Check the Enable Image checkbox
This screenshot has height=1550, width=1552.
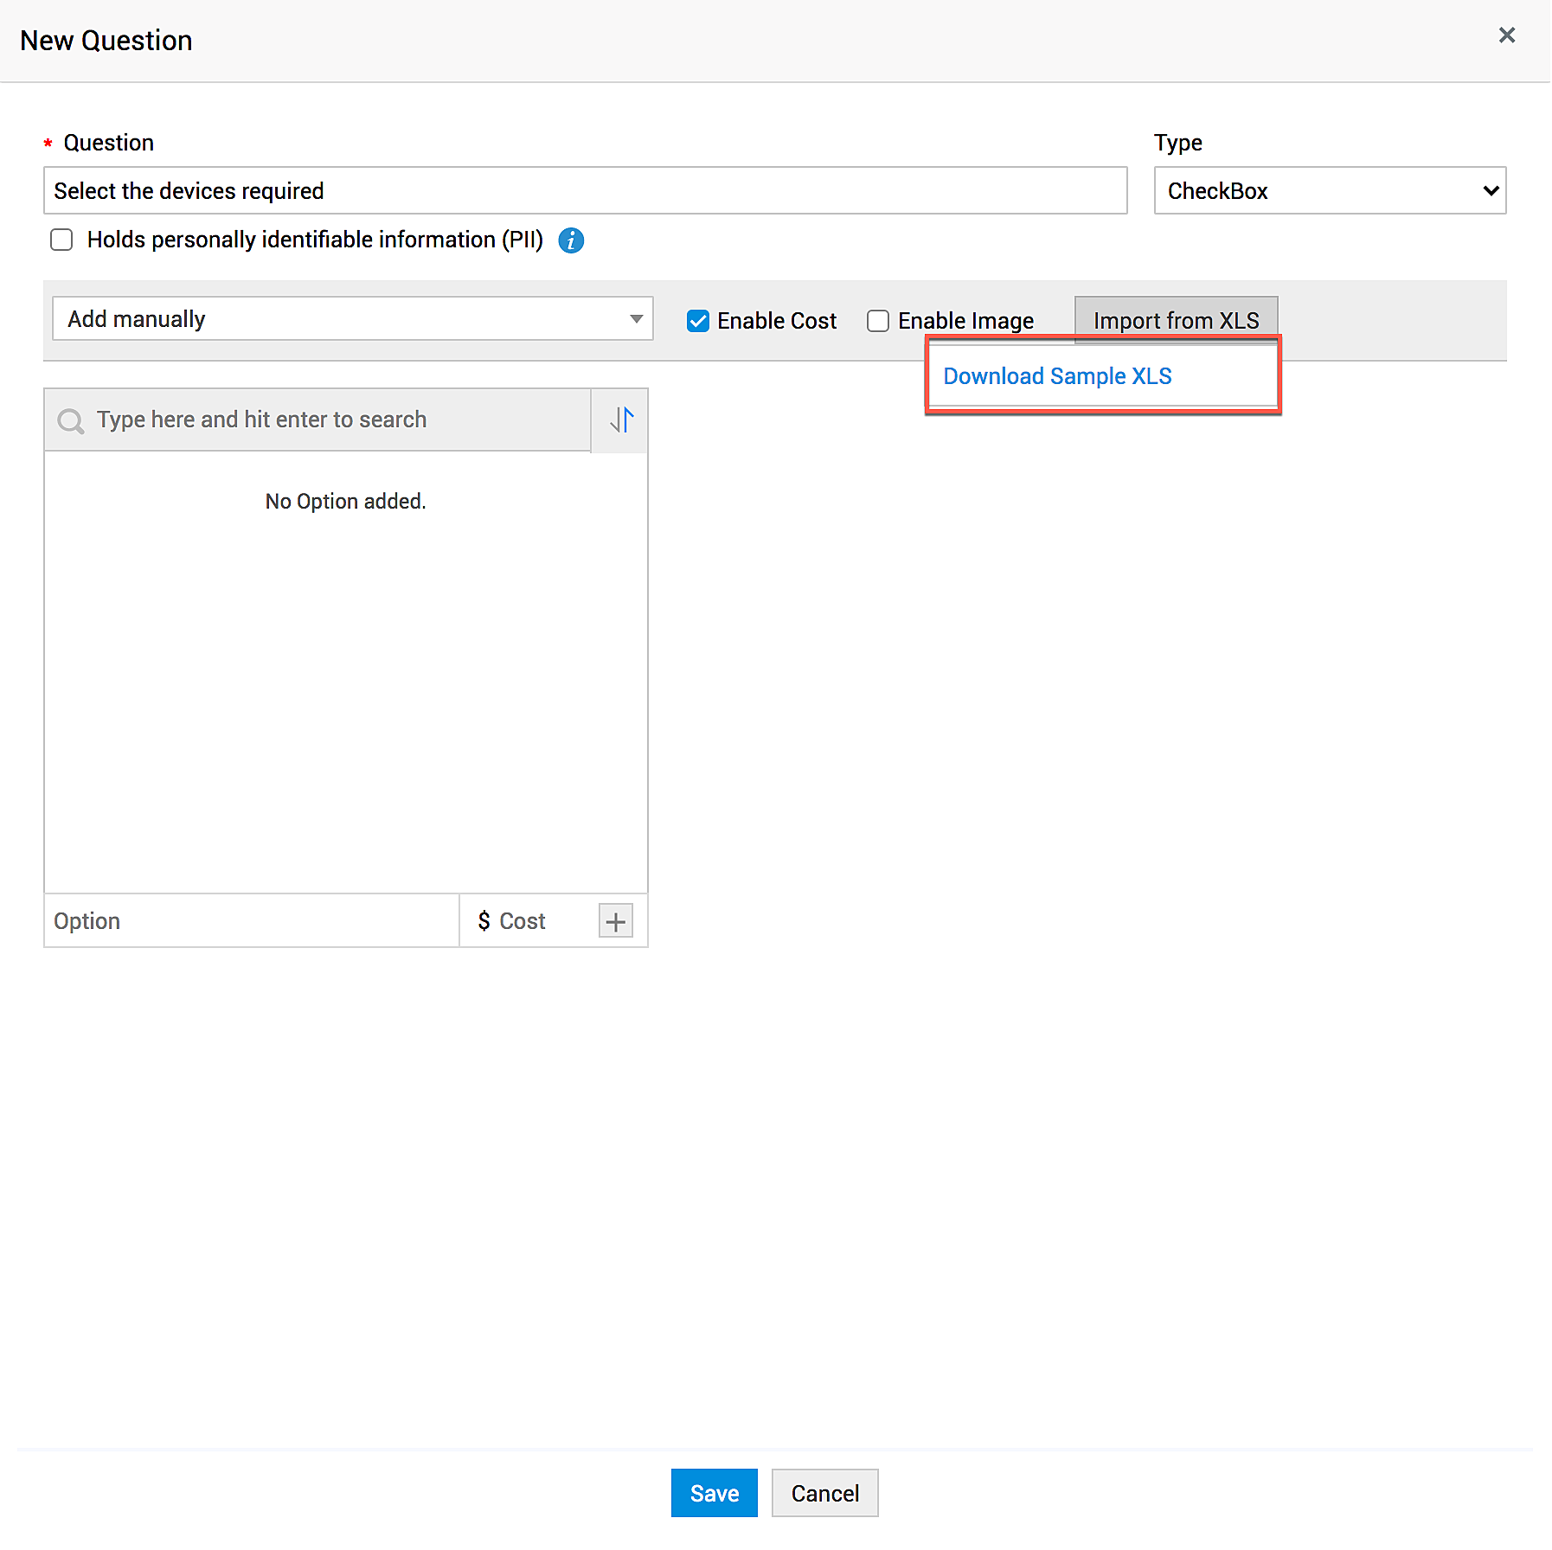(x=878, y=321)
